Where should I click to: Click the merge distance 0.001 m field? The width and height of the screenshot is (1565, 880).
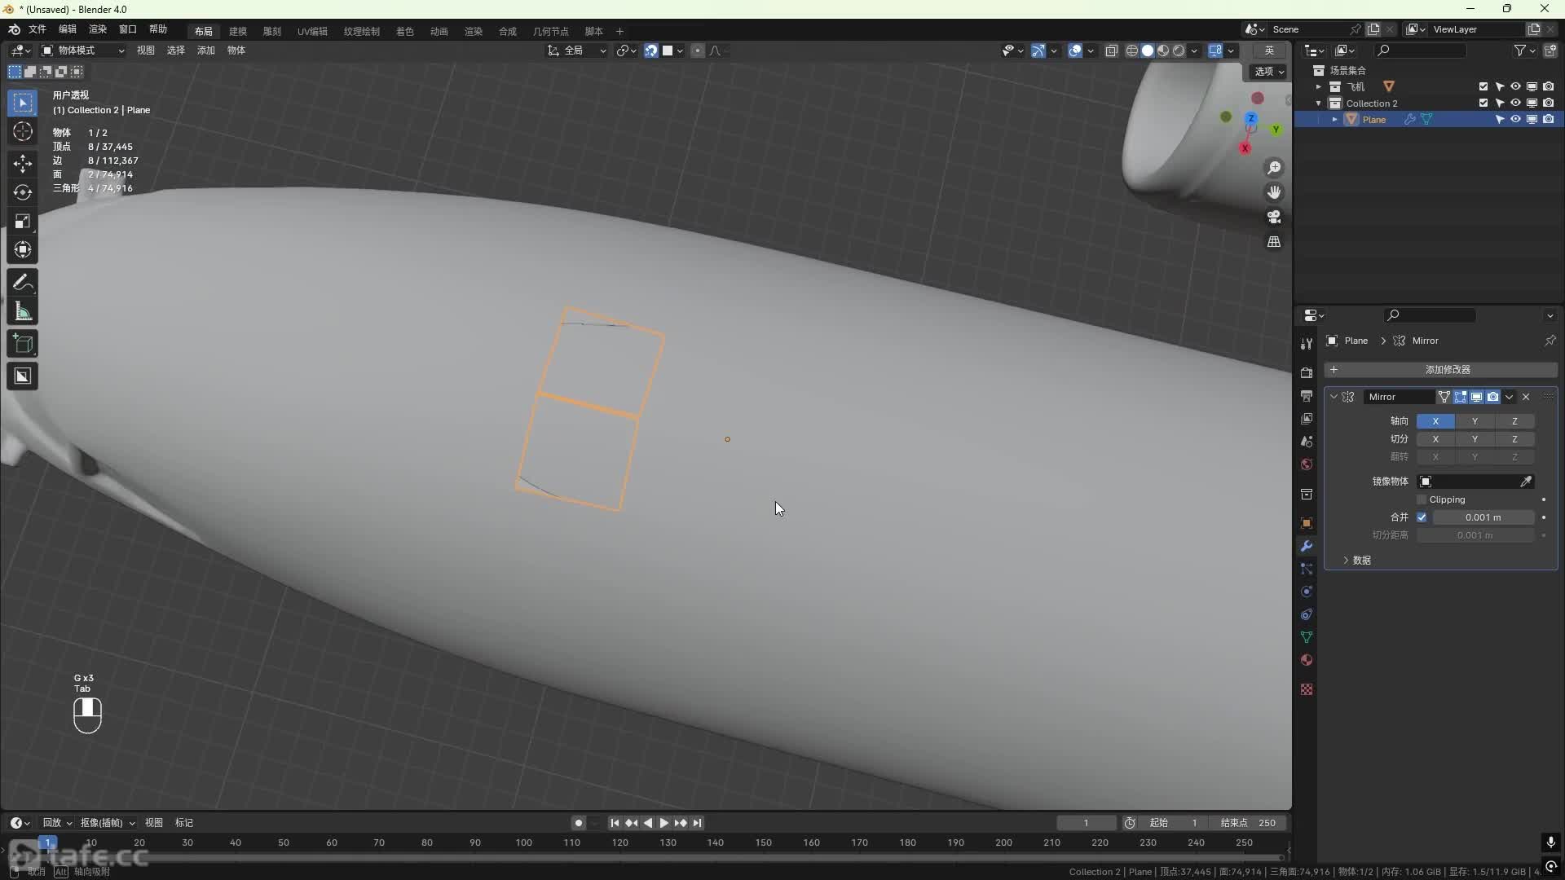[1482, 517]
